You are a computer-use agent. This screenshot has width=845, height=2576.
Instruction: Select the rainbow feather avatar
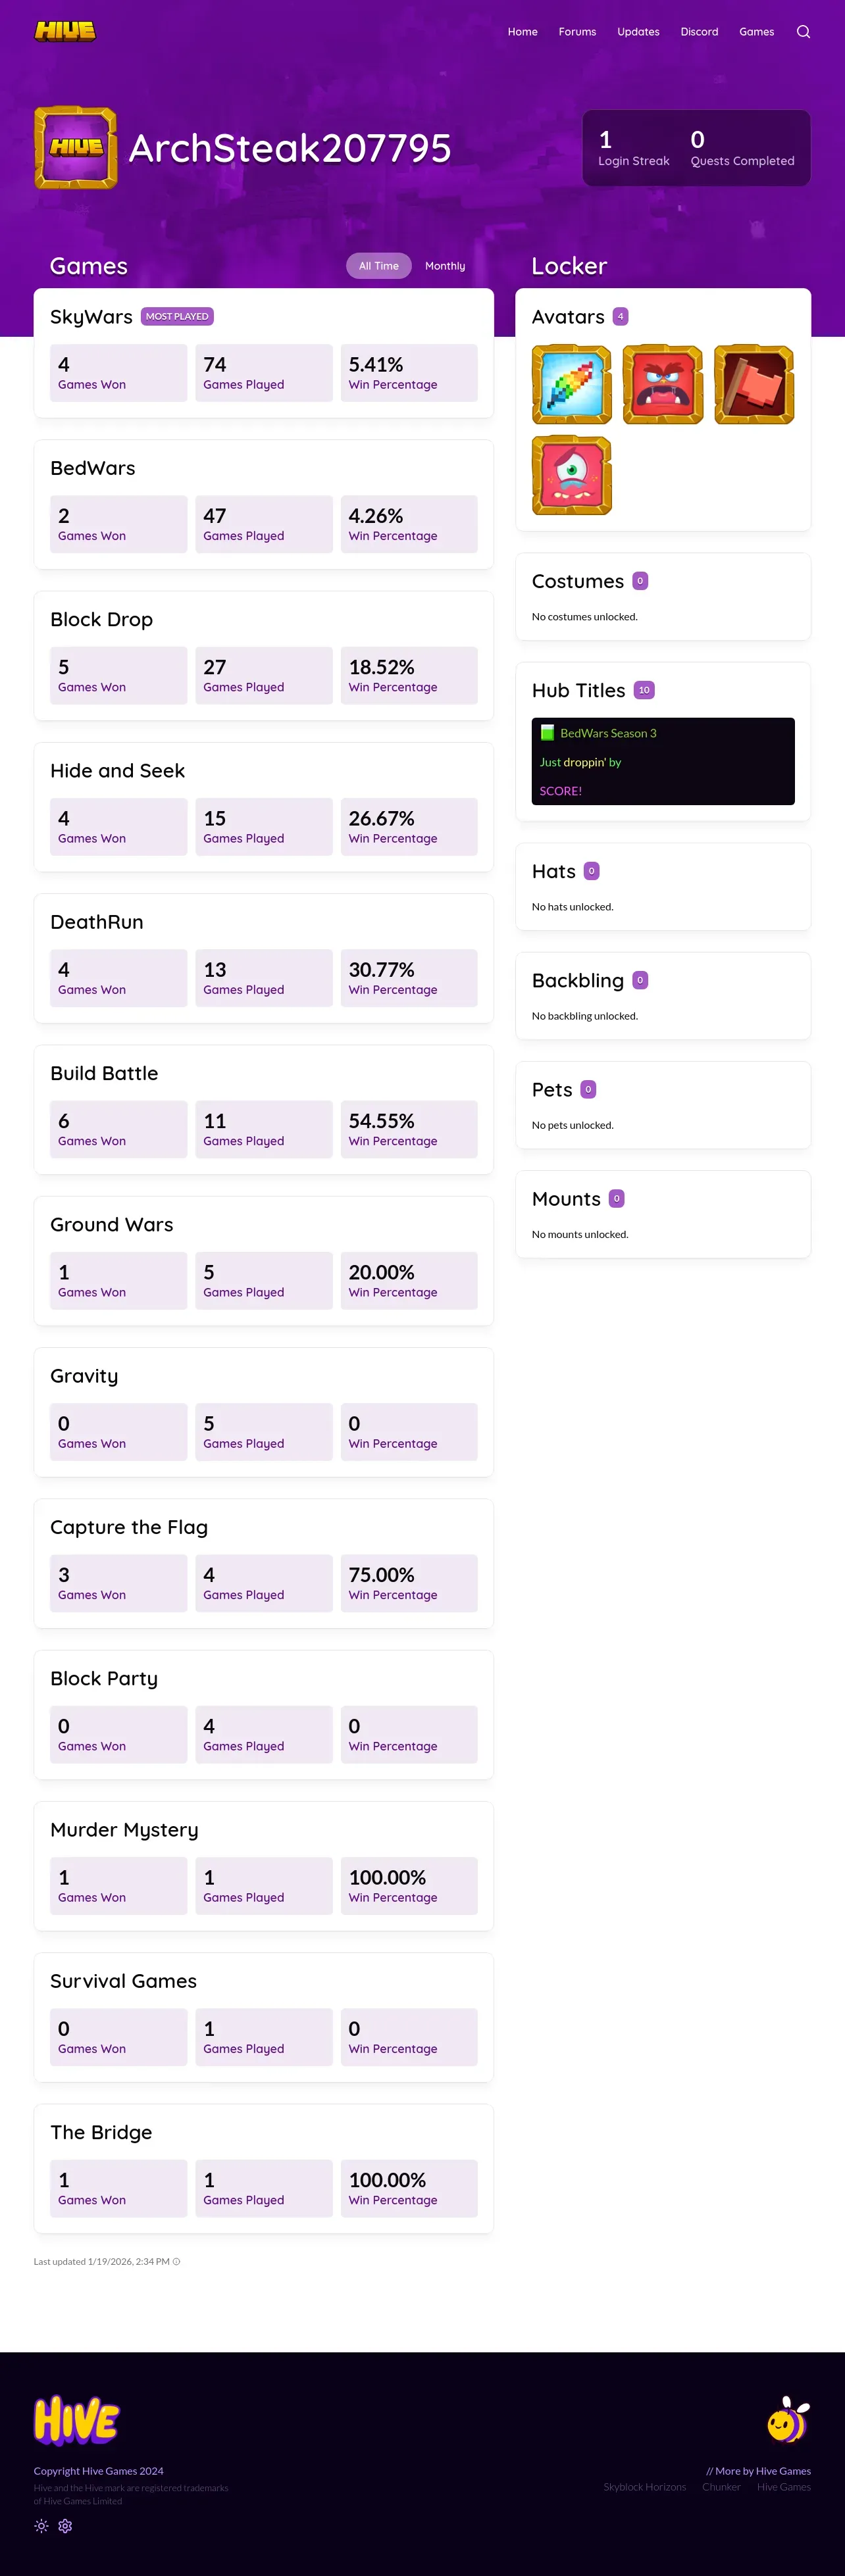(x=571, y=385)
